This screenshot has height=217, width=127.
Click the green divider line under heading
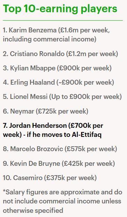[x=63, y=20]
